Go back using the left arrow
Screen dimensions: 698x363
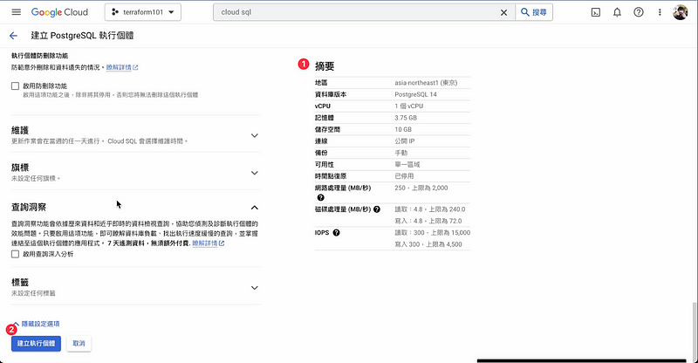pyautogui.click(x=13, y=36)
